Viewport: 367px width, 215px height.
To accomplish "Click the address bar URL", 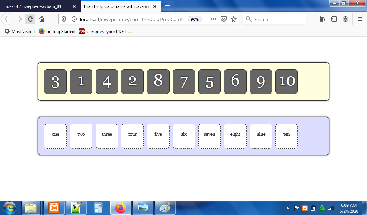I will [x=132, y=19].
